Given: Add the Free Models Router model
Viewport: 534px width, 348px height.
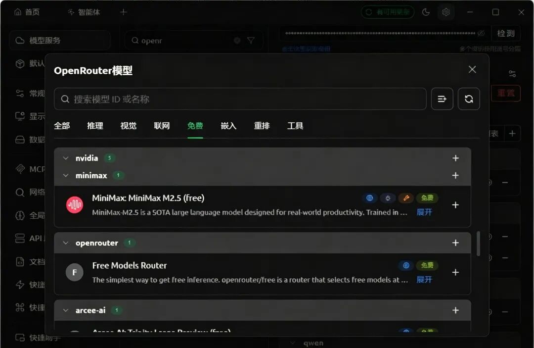Looking at the screenshot, I should 455,272.
